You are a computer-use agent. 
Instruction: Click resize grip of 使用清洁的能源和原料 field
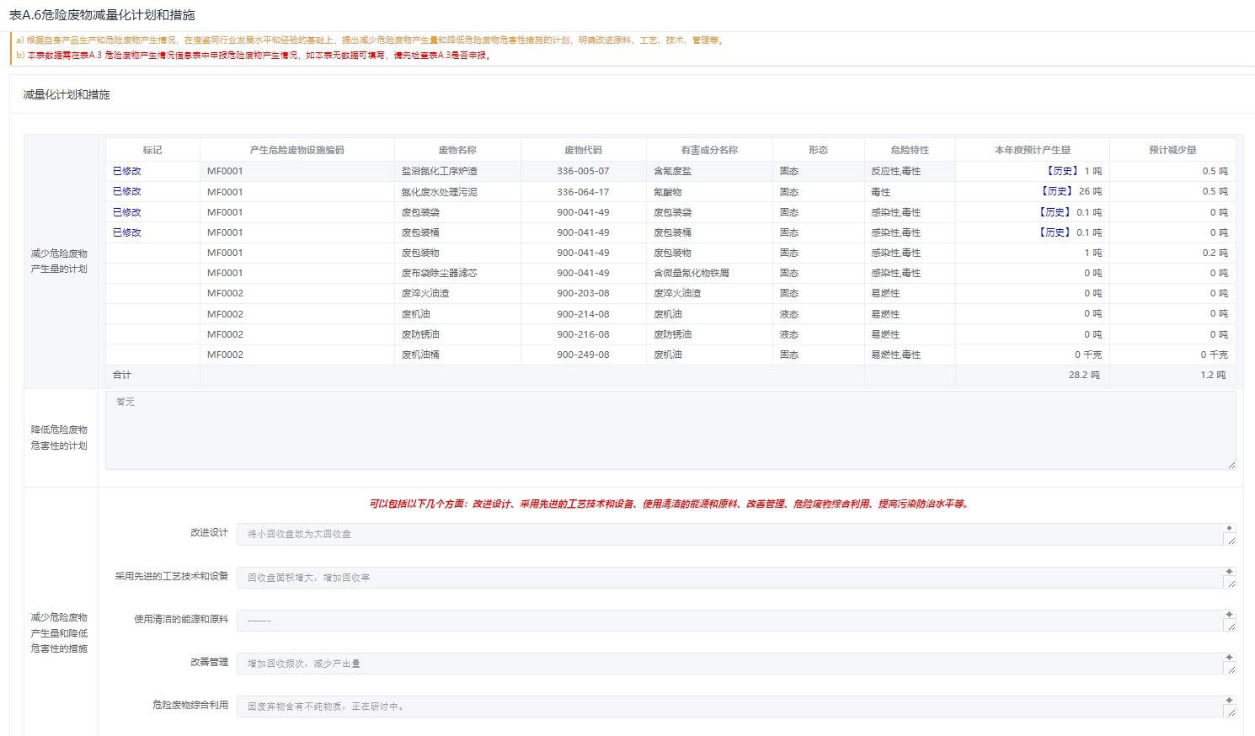pyautogui.click(x=1231, y=627)
